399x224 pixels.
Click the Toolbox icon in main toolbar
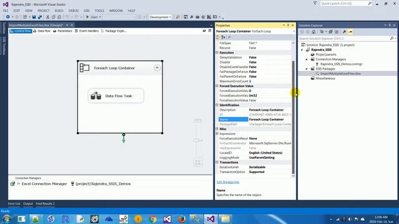pyautogui.click(x=198, y=17)
